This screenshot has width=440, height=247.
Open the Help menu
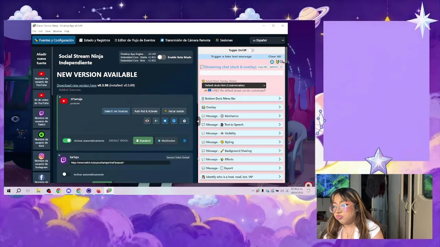(x=67, y=31)
